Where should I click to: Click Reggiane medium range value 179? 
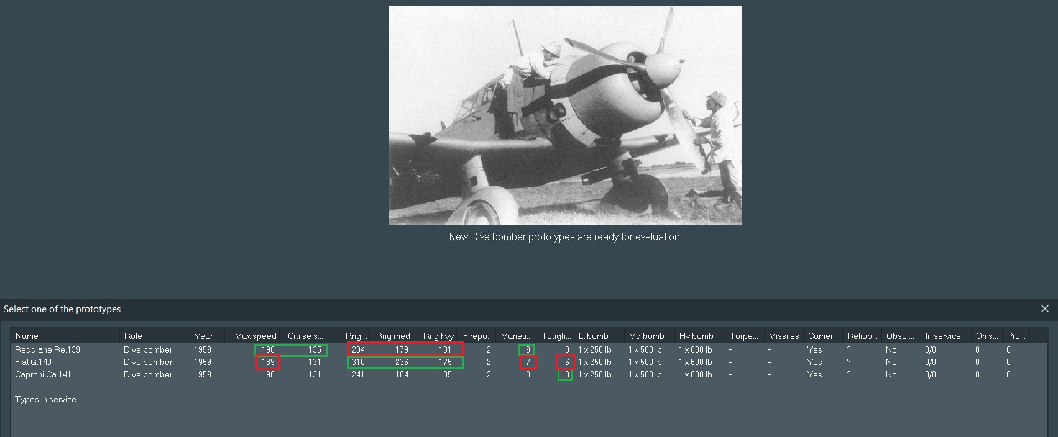click(402, 349)
